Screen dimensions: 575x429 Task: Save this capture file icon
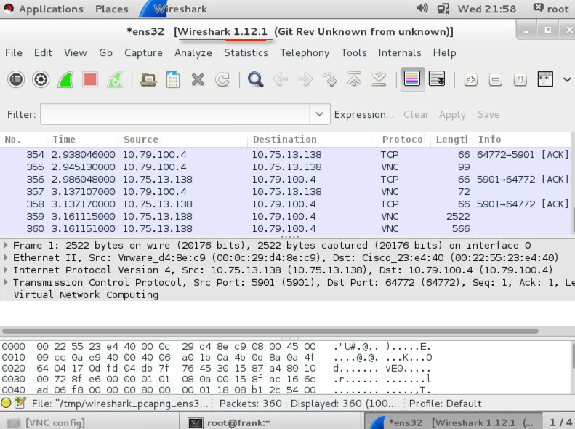click(x=173, y=79)
